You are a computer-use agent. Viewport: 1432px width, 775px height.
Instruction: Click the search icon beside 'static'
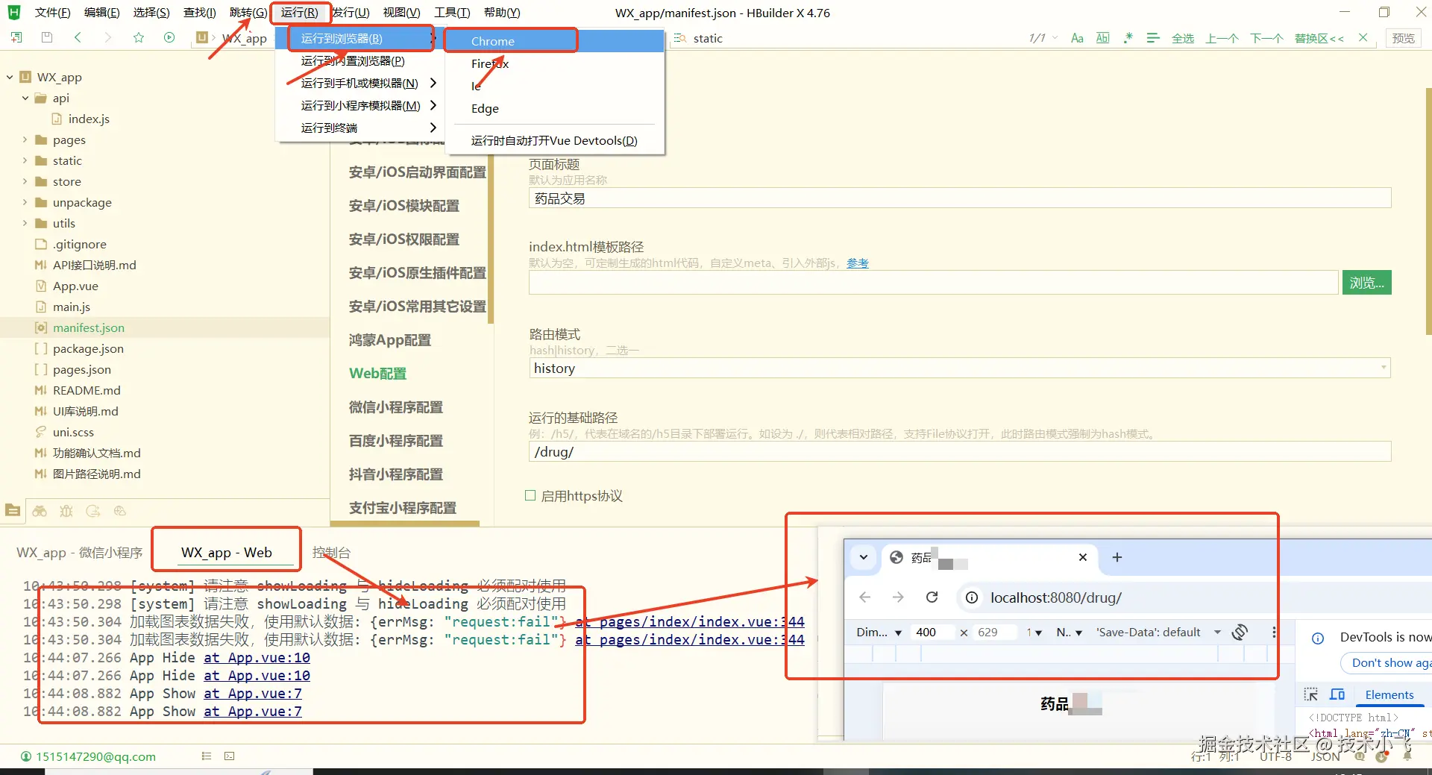[679, 38]
